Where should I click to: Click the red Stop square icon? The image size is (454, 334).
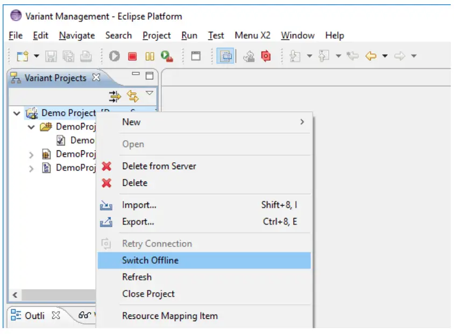tap(132, 56)
